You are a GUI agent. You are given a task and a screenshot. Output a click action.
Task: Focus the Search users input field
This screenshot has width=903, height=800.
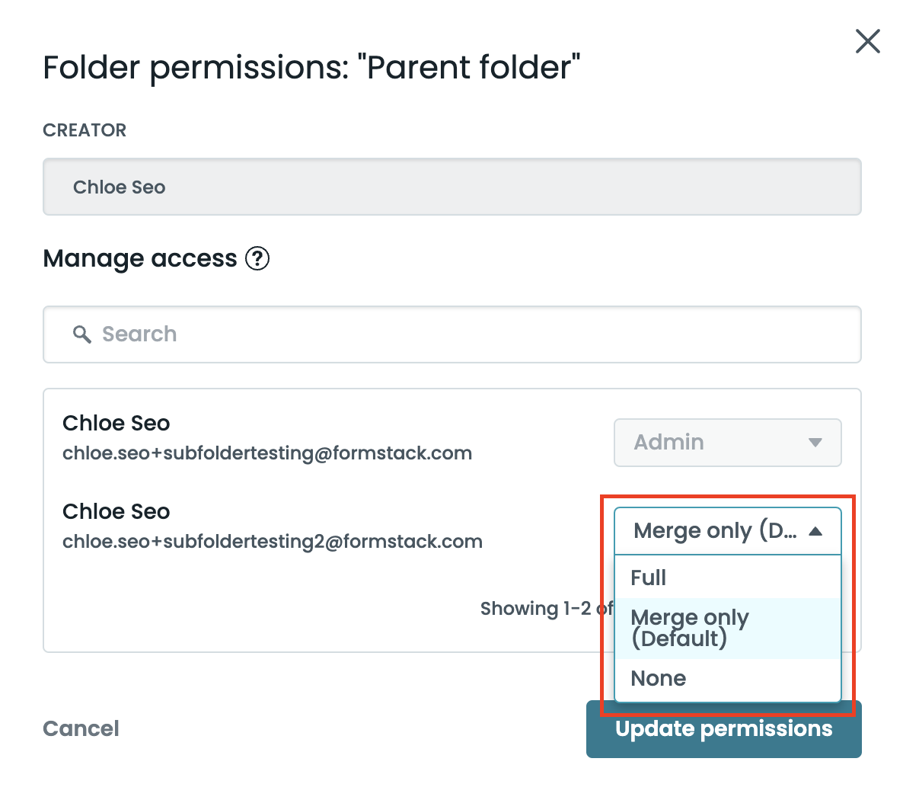(x=457, y=334)
